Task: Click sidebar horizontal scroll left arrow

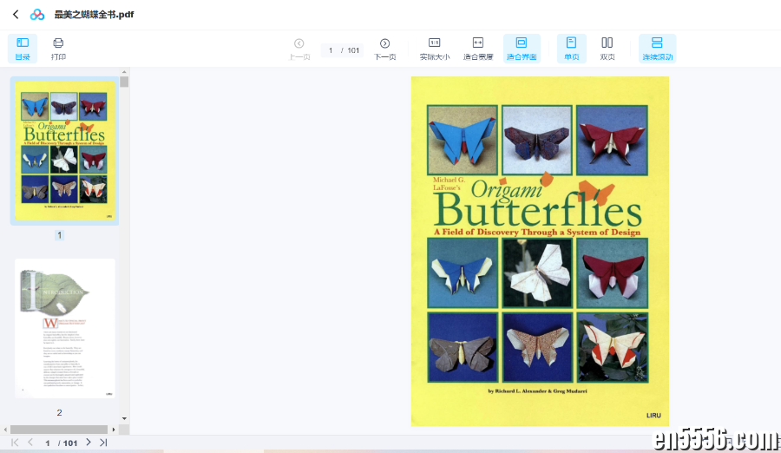Action: coord(5,429)
